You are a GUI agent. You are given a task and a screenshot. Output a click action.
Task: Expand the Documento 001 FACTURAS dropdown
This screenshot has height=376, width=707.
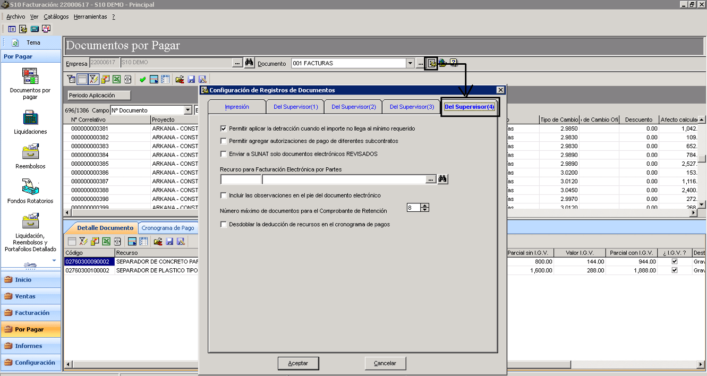click(x=410, y=63)
